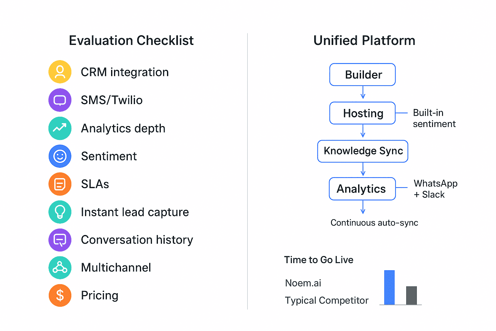Click the Continuous auto-sync label
The height and width of the screenshot is (331, 496).
374,223
